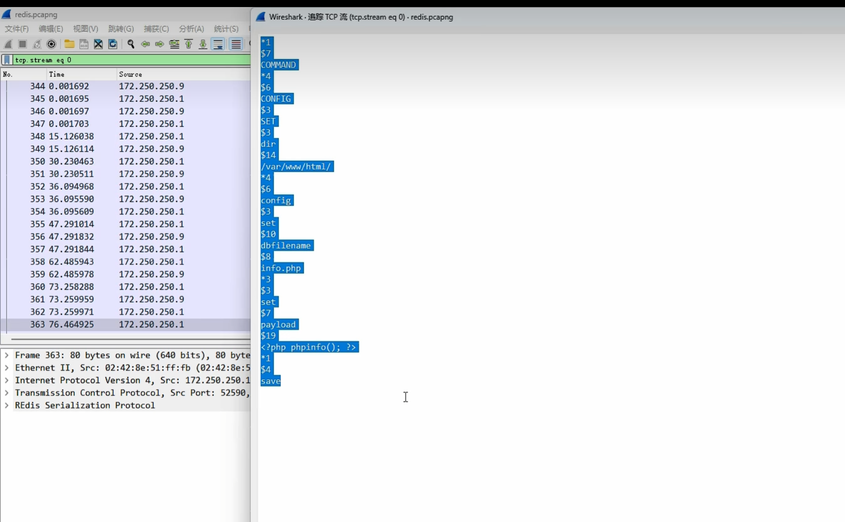Image resolution: width=845 pixels, height=522 pixels.
Task: Go forward using the green right arrow
Action: pyautogui.click(x=160, y=44)
